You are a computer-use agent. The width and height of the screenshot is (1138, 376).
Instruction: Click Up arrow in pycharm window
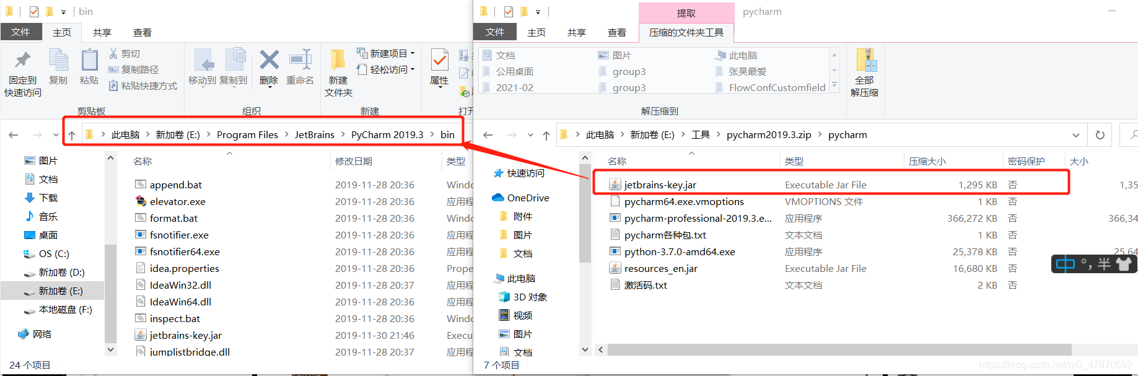(x=546, y=135)
